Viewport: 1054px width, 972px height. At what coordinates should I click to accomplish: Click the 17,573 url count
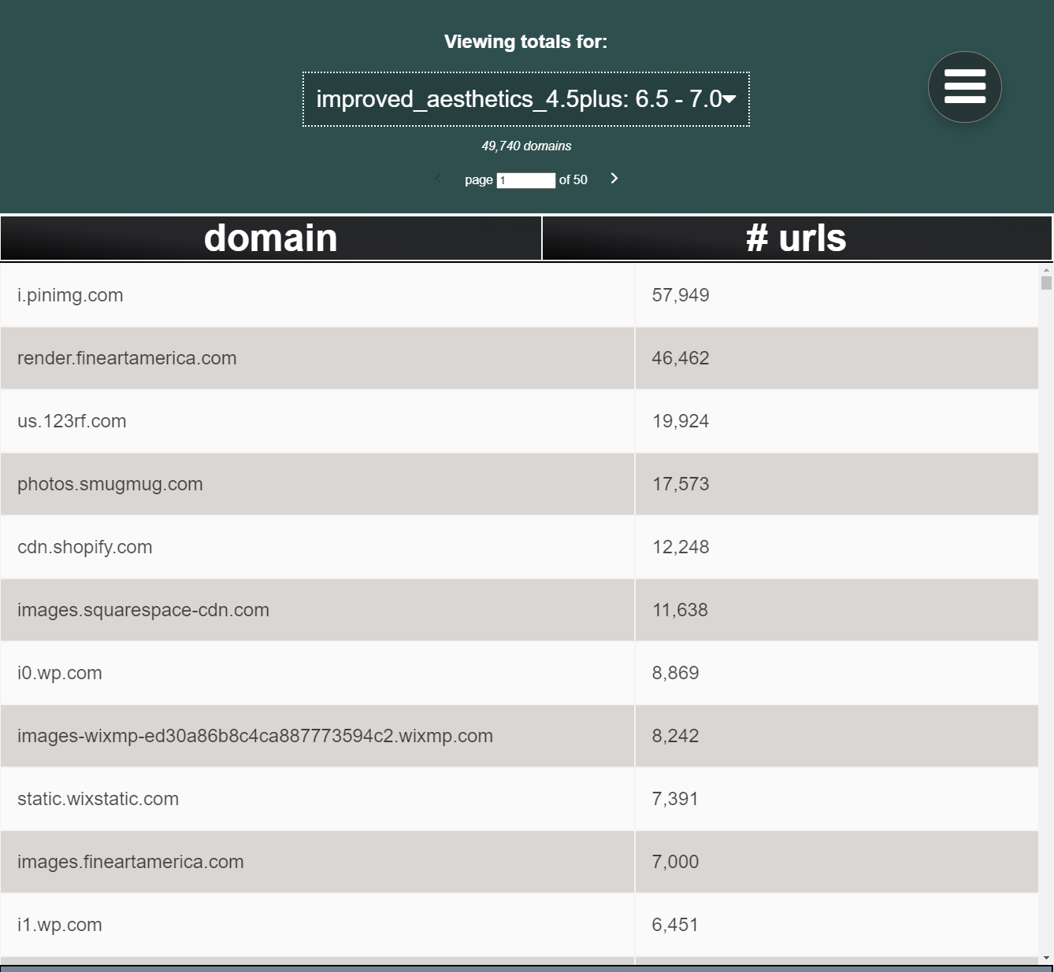click(x=681, y=484)
